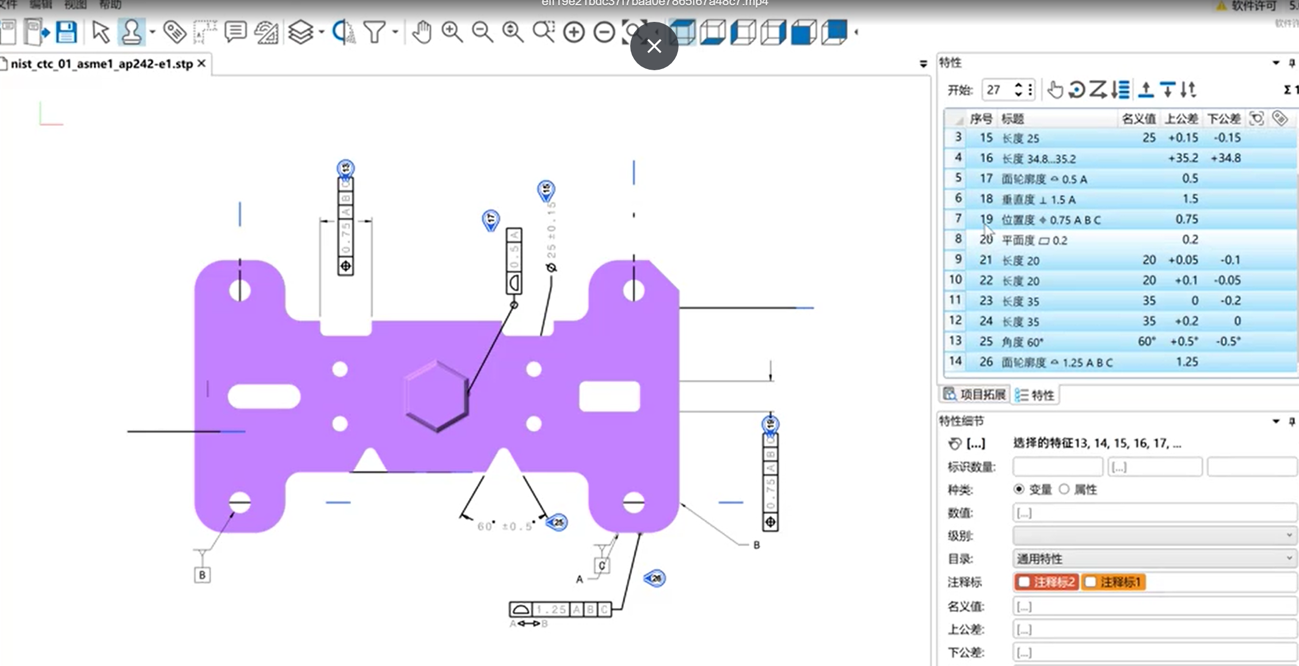
Task: Open dropdown arrow next to filter icon
Action: click(x=395, y=32)
